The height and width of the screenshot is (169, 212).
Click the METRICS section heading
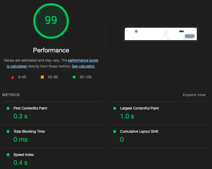(11, 95)
